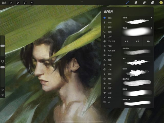Select the ink-splatter brush above 哈茨山
The height and width of the screenshot is (123, 164).
pos(137,62)
